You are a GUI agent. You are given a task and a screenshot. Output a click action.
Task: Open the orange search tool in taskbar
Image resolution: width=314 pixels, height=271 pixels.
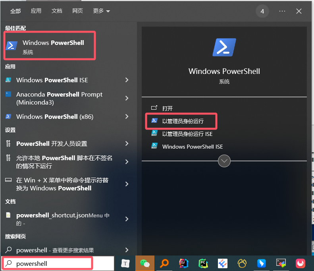pyautogui.click(x=164, y=263)
